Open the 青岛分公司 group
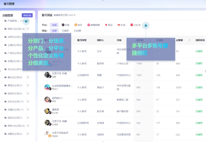Image resolution: width=206 pixels, height=142 pixels. click(13, 85)
